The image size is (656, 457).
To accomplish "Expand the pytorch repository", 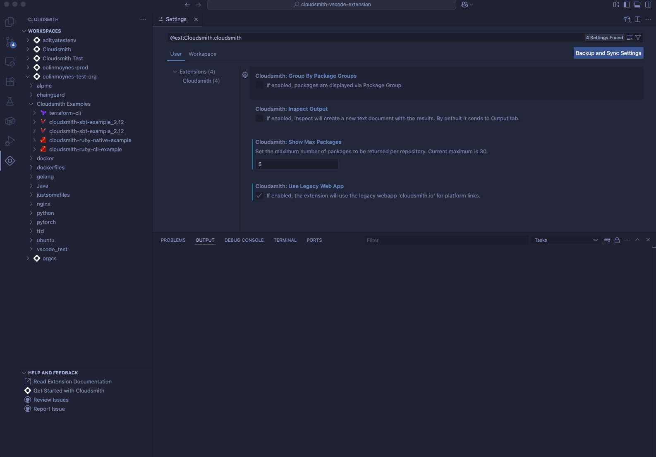I will 31,222.
